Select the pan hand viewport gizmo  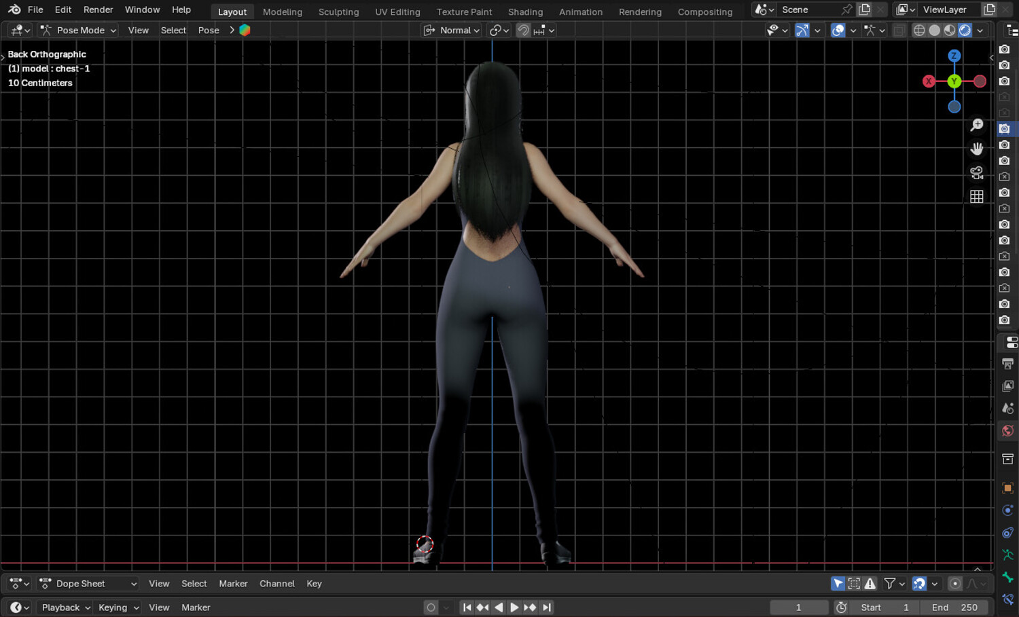pyautogui.click(x=976, y=149)
